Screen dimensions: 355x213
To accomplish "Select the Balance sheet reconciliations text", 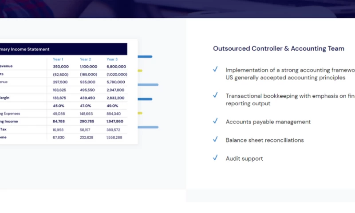I will tap(264, 140).
